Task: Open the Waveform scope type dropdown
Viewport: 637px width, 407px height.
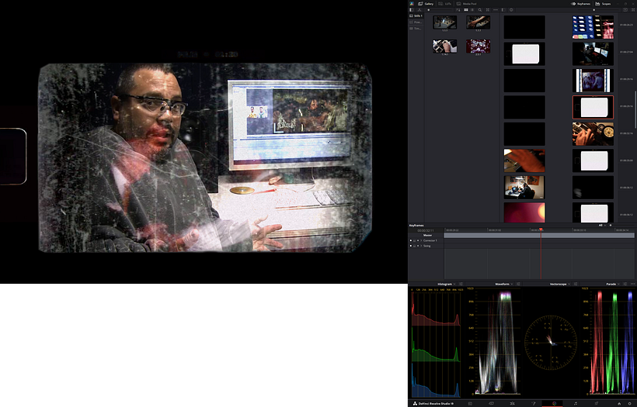Action: [x=513, y=285]
